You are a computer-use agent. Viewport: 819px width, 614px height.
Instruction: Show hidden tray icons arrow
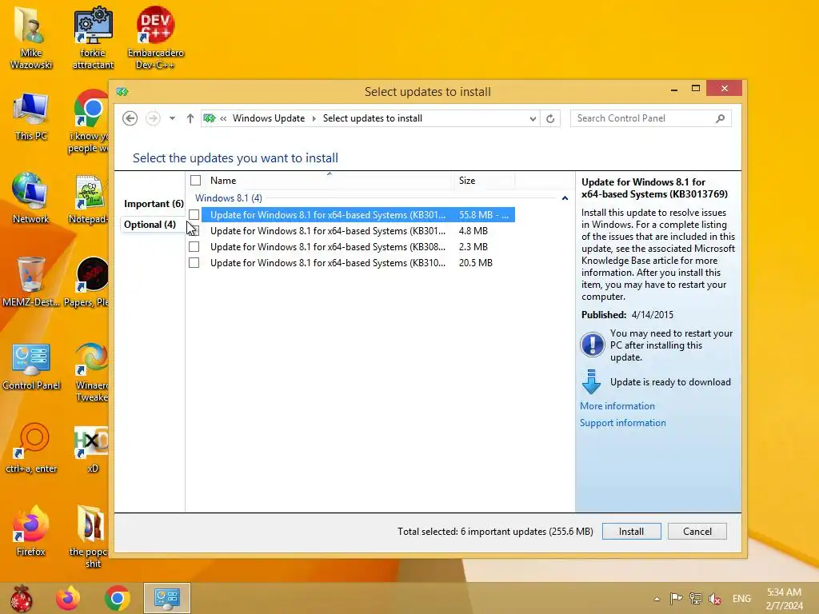click(657, 599)
